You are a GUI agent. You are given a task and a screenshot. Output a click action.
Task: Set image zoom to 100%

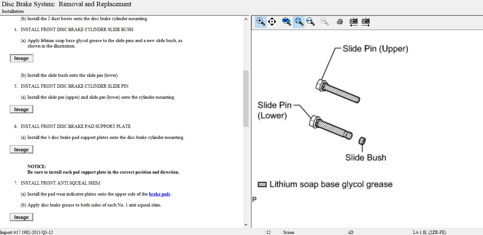click(287, 22)
